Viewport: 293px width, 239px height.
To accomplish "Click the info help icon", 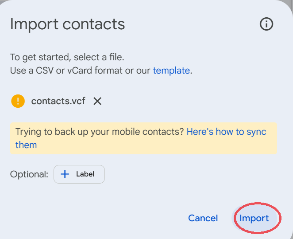I will [x=266, y=24].
